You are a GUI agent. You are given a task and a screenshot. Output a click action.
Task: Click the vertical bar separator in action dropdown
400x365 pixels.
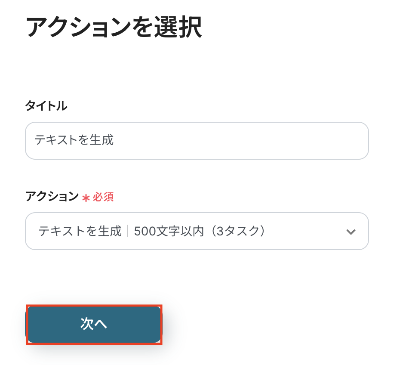(x=128, y=231)
